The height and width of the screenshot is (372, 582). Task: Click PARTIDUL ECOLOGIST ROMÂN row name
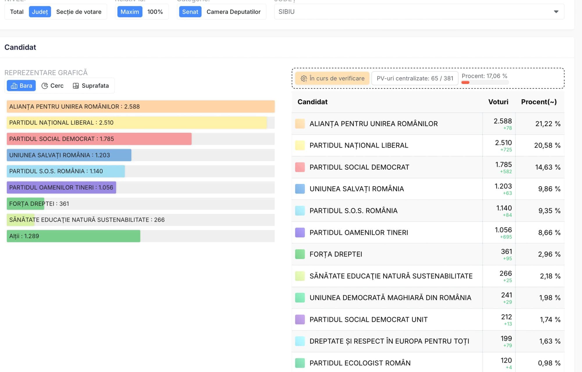click(360, 363)
